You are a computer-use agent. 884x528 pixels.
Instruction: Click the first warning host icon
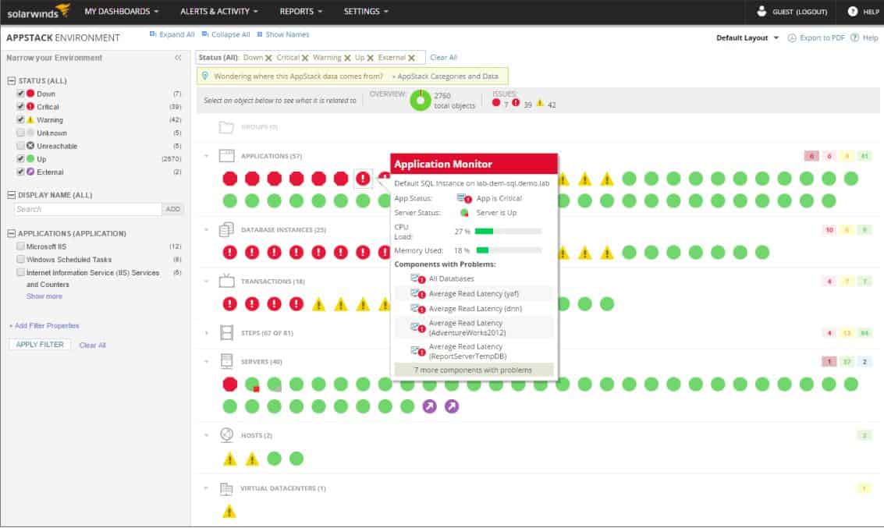coord(230,459)
